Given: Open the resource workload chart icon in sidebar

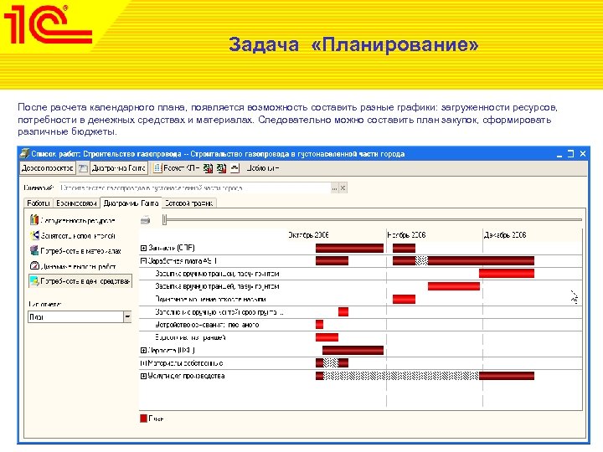Looking at the screenshot, I should (x=34, y=220).
